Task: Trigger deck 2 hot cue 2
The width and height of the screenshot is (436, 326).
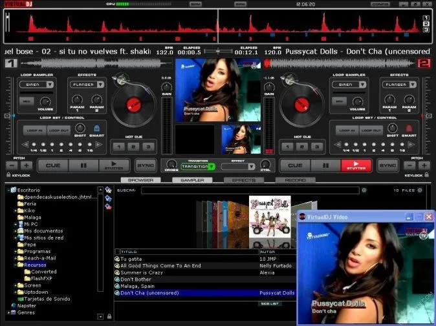Action: (x=302, y=147)
